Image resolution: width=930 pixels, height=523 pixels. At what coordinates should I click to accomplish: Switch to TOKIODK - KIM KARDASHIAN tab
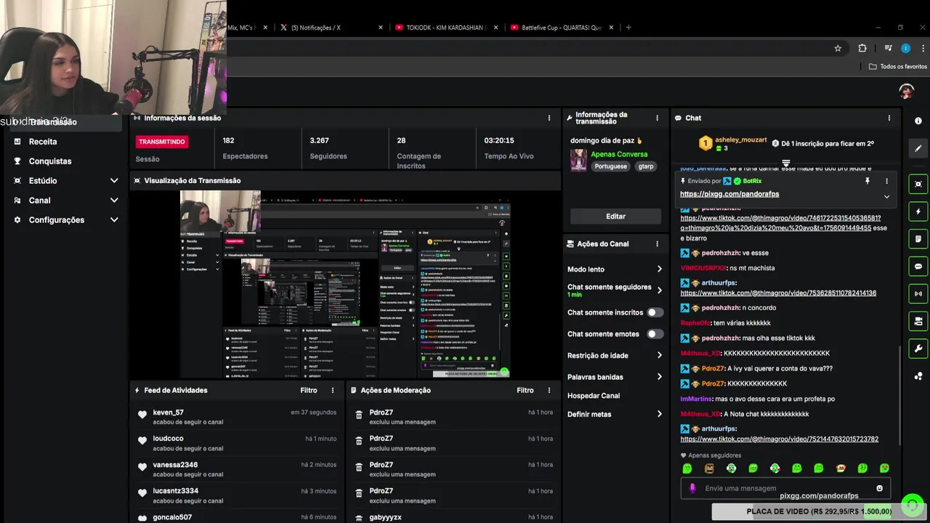[x=446, y=28]
